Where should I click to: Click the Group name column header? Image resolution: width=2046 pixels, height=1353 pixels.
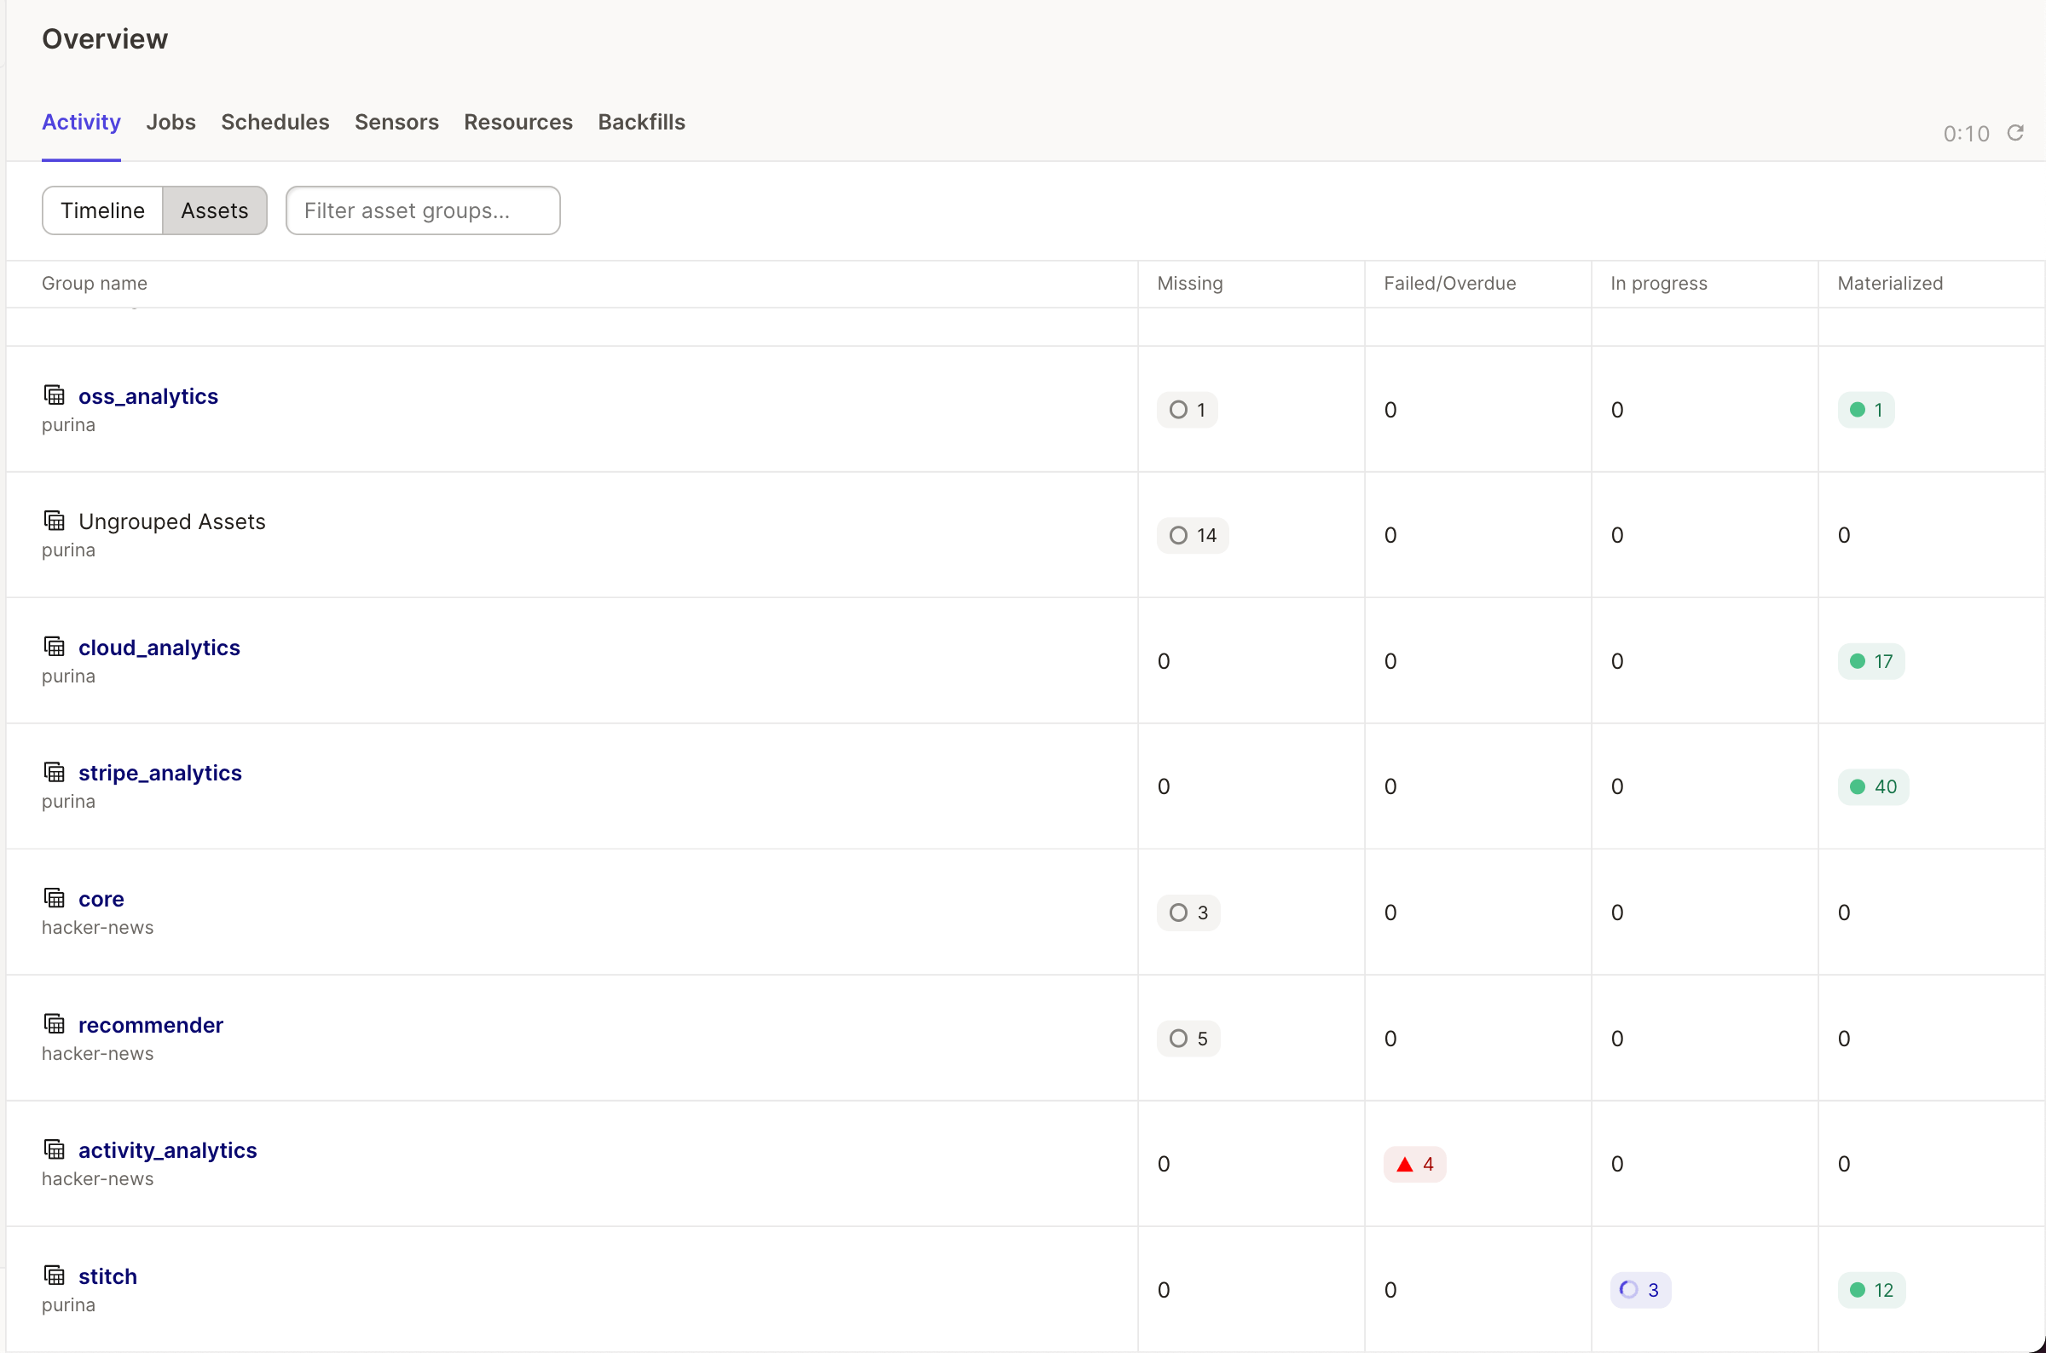pyautogui.click(x=94, y=283)
